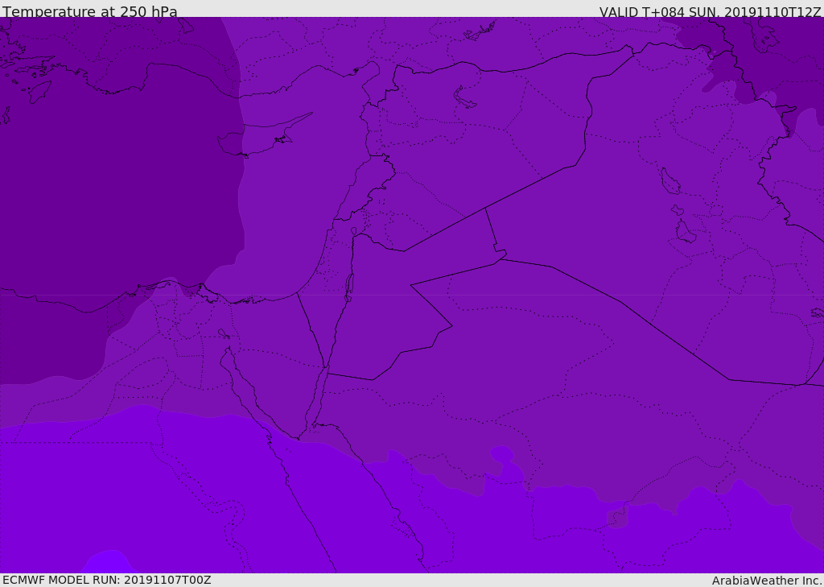
Task: Click the 'ECMWF MODEL RUN: 20191107T00Z' text
Action: pyautogui.click(x=107, y=580)
